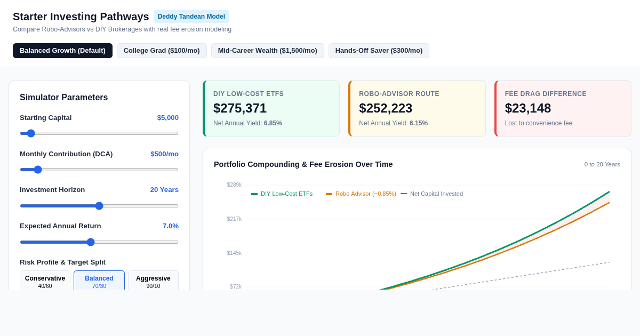Click the $252,223 robo-advisor total
The image size is (640, 336).
tap(386, 108)
